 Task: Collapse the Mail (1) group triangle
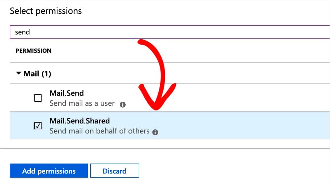[x=19, y=73]
